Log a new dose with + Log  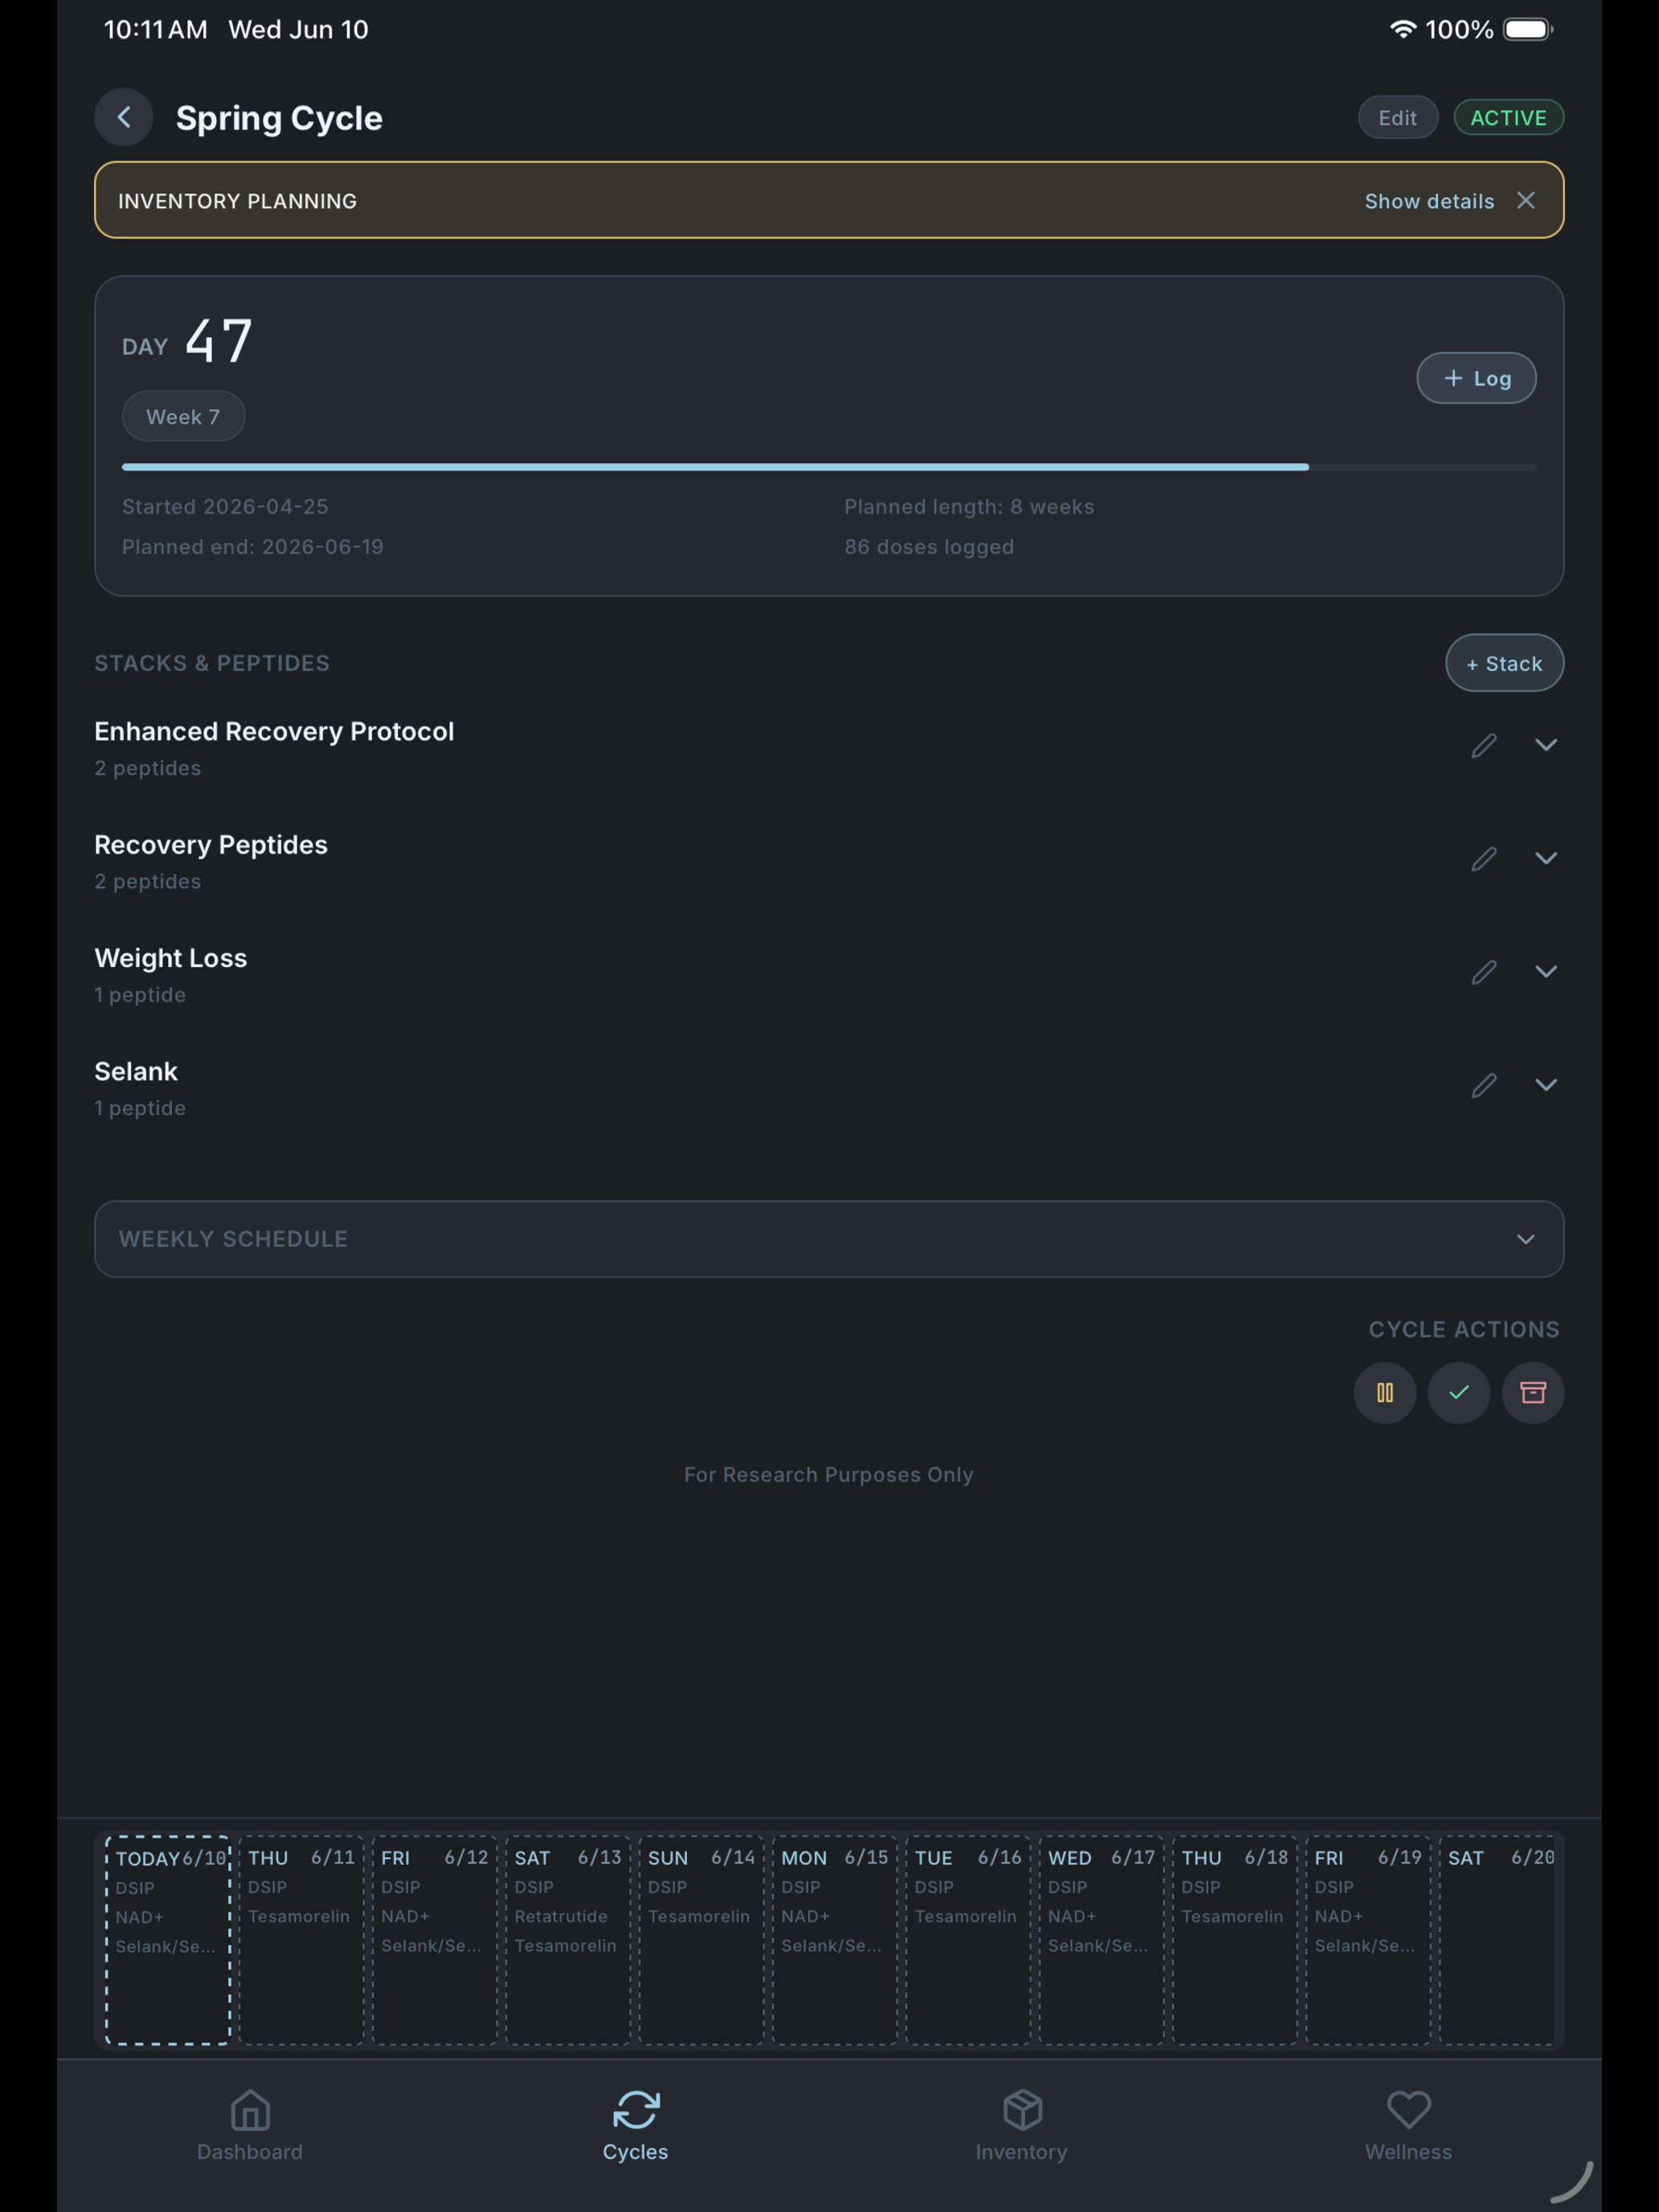pos(1476,378)
